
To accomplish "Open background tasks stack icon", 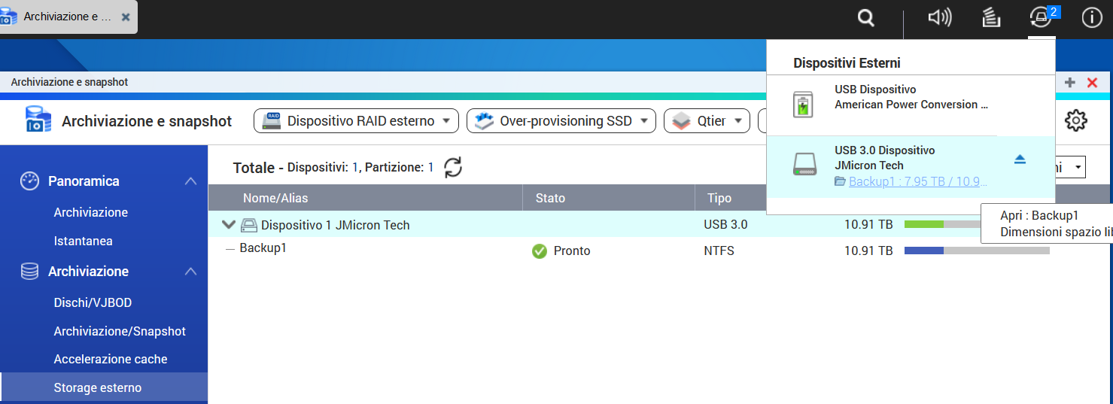I will [x=991, y=18].
